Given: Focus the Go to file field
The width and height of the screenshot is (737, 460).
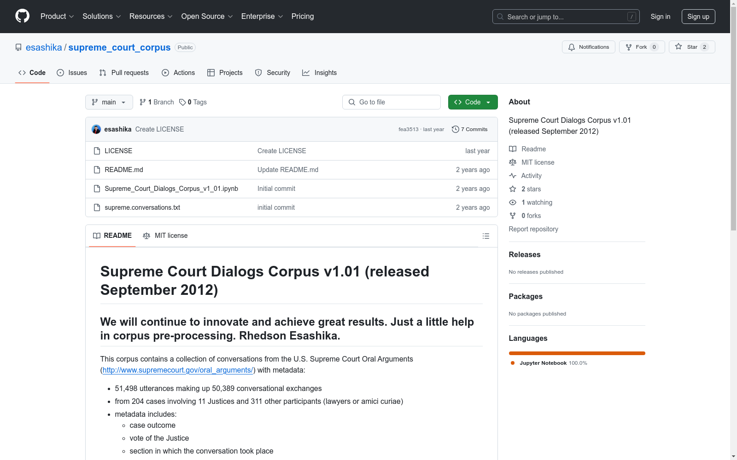Looking at the screenshot, I should (x=392, y=102).
